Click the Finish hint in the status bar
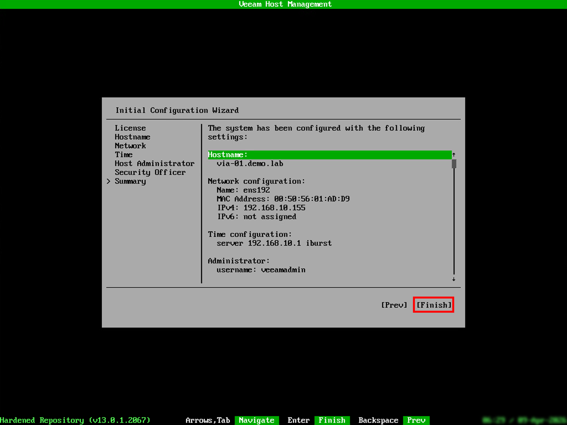This screenshot has width=567, height=425. [332, 420]
